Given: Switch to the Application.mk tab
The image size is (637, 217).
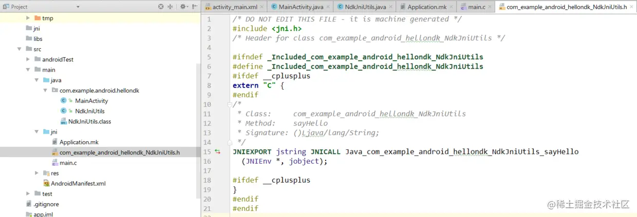Looking at the screenshot, I should pos(426,7).
